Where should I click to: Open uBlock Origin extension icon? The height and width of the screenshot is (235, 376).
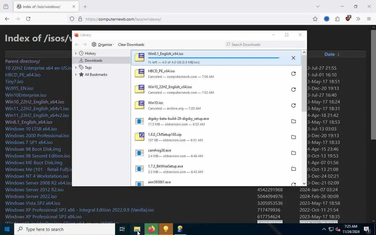(x=348, y=19)
